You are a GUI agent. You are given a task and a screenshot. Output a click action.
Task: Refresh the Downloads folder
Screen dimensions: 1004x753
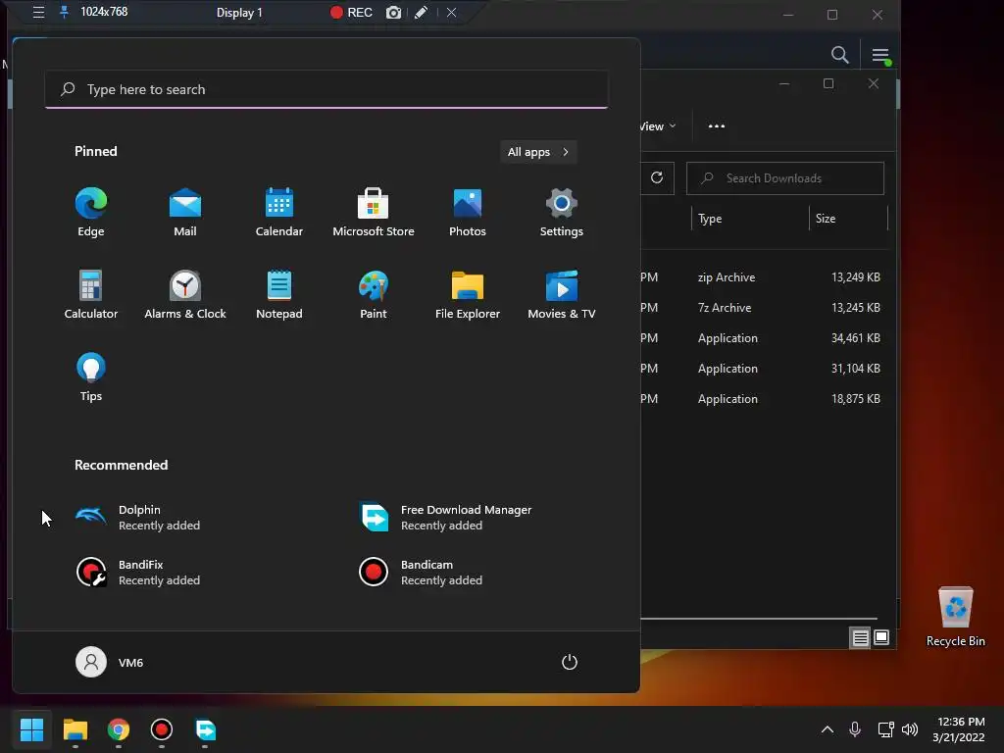click(657, 178)
